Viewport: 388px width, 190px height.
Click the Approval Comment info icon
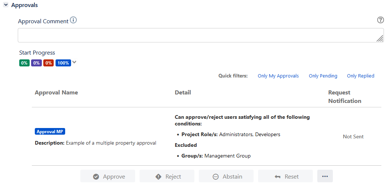tap(73, 20)
